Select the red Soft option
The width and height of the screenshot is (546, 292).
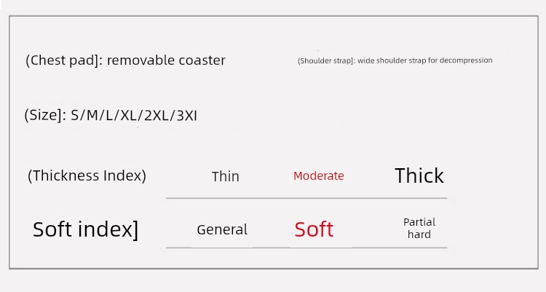pyautogui.click(x=314, y=229)
